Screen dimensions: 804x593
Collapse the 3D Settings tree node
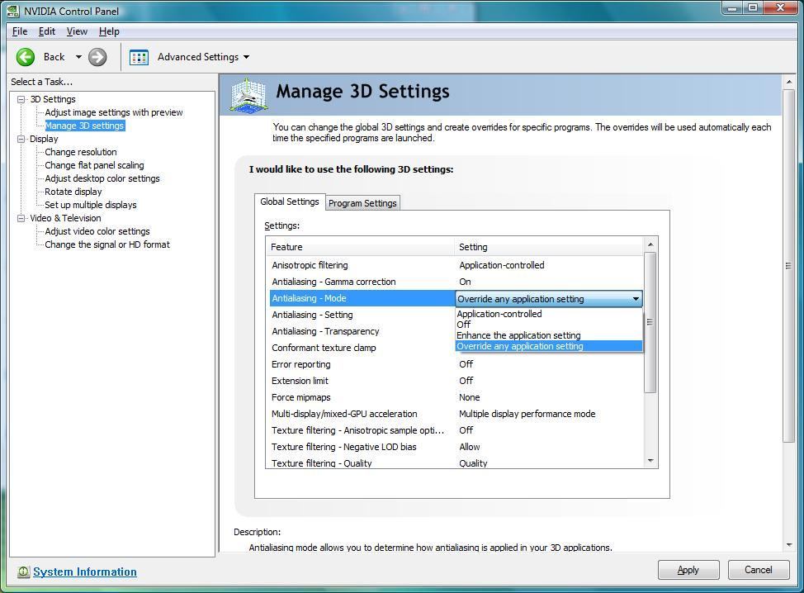[21, 99]
